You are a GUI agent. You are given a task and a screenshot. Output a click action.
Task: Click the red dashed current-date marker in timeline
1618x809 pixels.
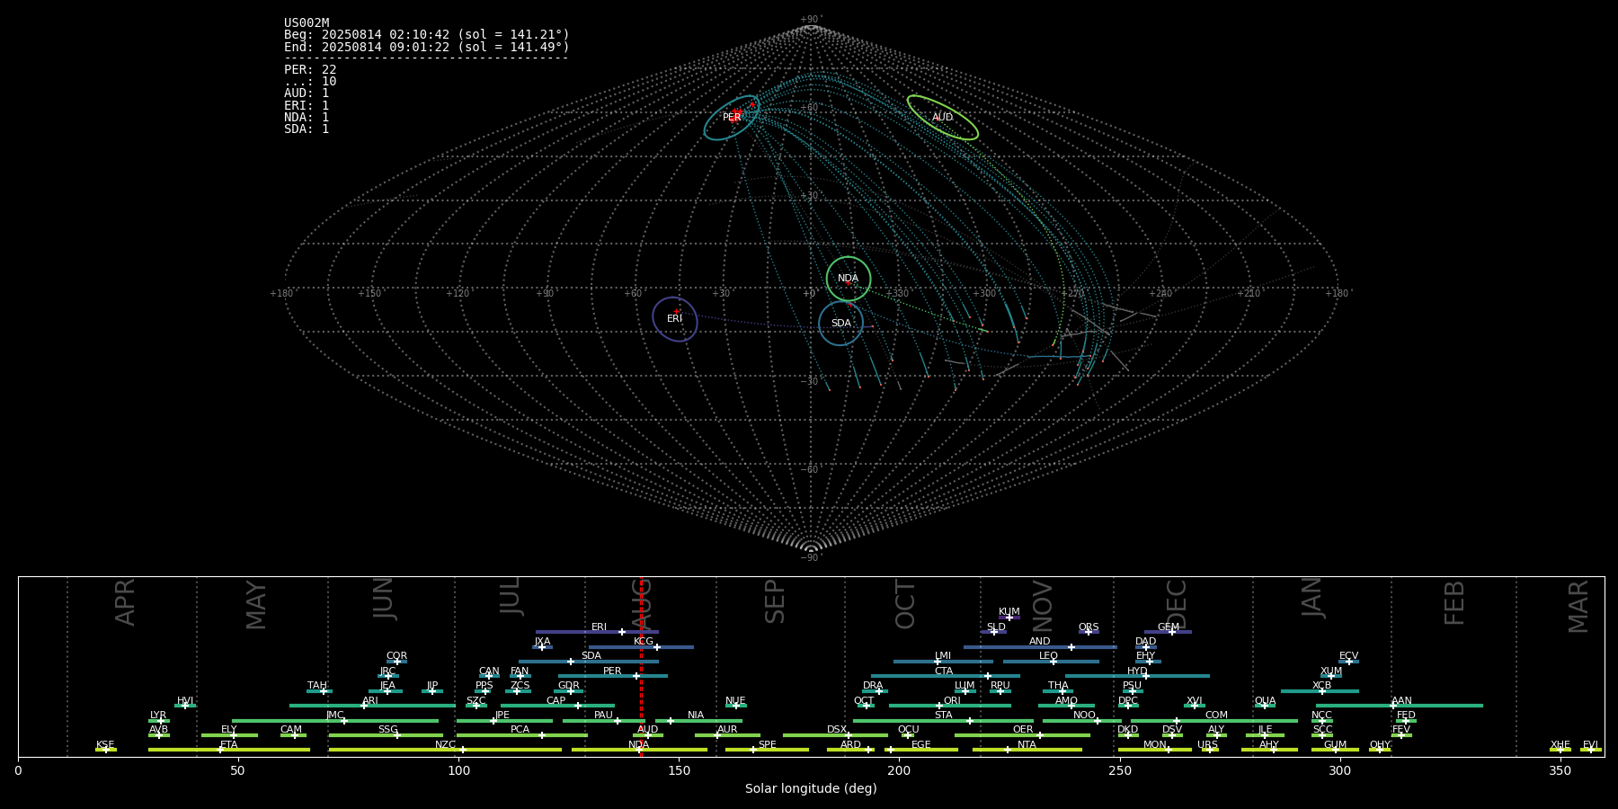pos(641,666)
